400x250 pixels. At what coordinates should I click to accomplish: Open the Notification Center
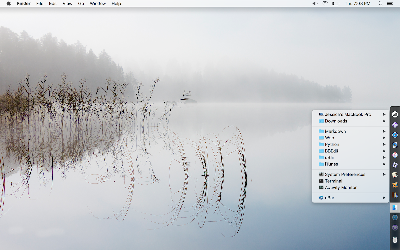[x=390, y=3]
